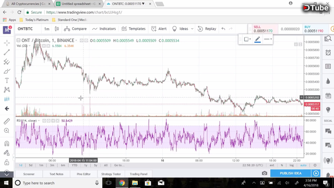Open the Pine Editor tab

coord(83,174)
